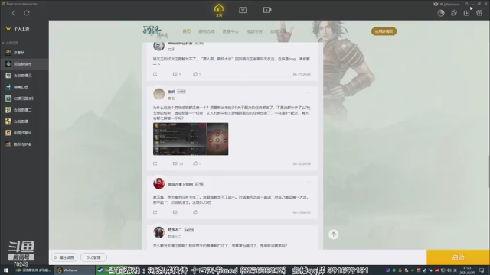This screenshot has width=490, height=275.
Task: Open the download manager icon
Action: [466, 13]
